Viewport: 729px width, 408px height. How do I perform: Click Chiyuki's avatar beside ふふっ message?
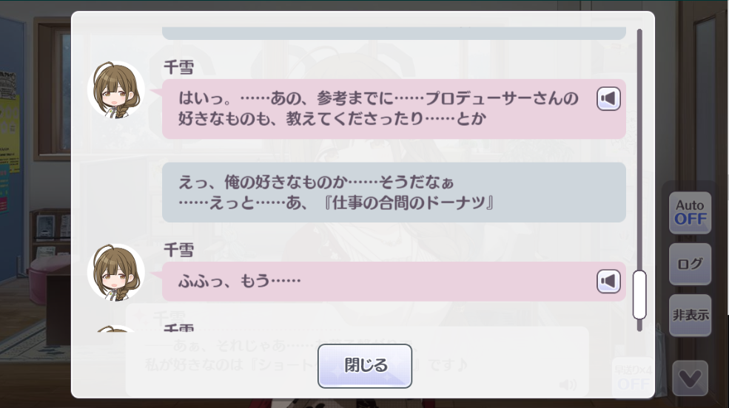tap(116, 272)
